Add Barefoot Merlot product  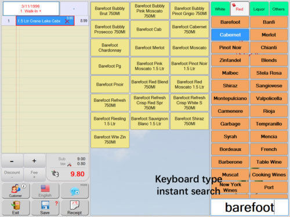pos(150,47)
